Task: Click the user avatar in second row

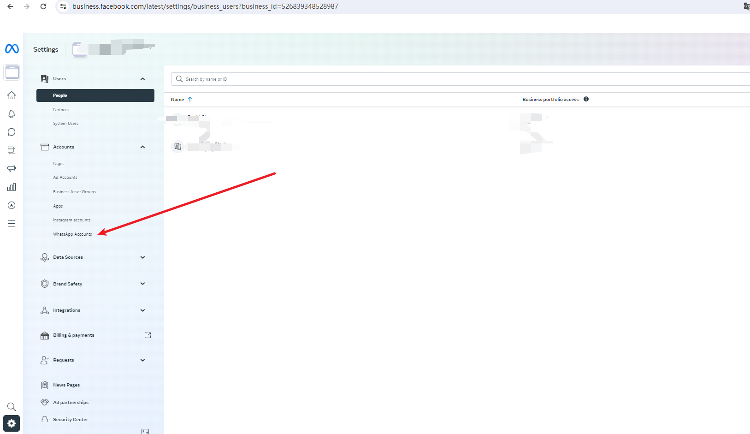Action: point(177,147)
